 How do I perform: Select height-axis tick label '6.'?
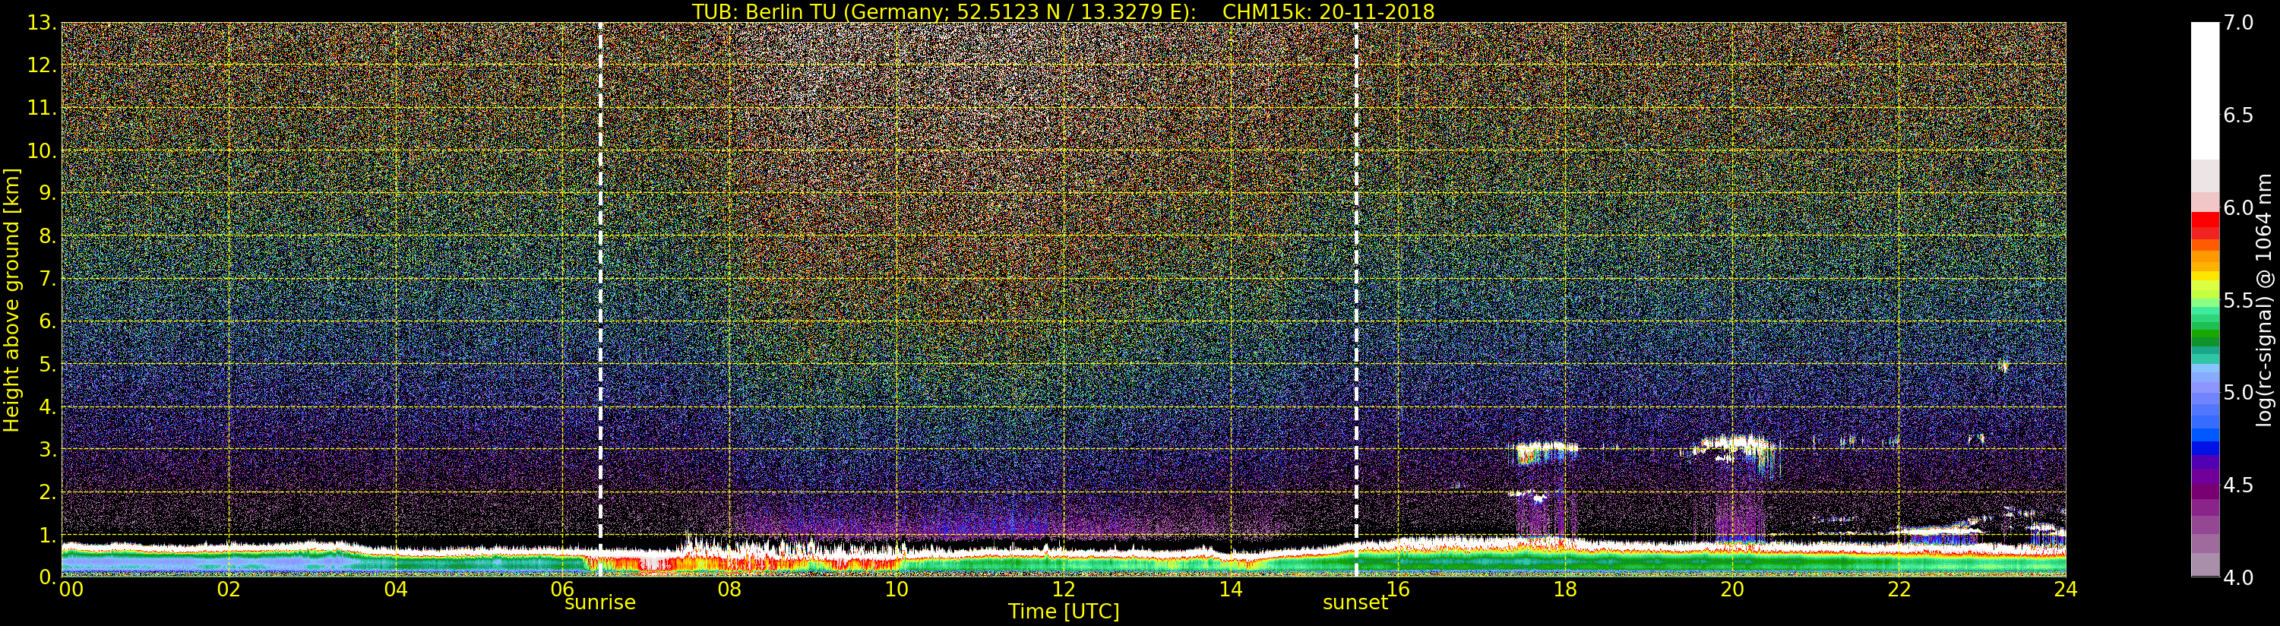tap(48, 321)
